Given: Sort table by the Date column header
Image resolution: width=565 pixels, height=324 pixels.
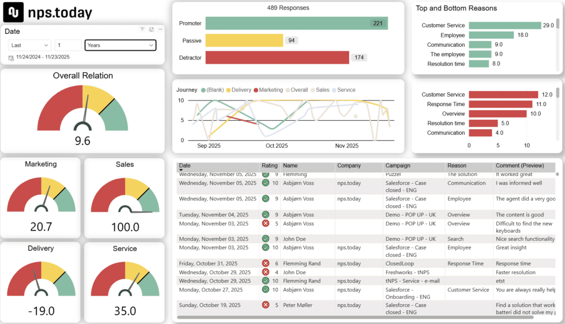Looking at the screenshot, I should 185,166.
